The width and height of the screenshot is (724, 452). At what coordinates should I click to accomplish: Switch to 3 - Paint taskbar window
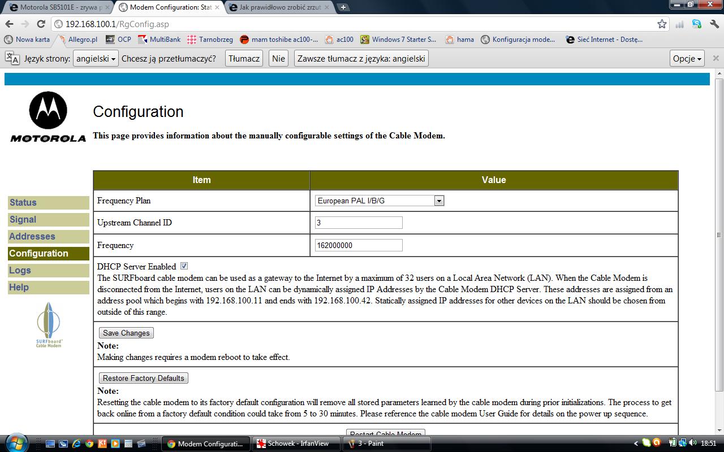[x=387, y=444]
